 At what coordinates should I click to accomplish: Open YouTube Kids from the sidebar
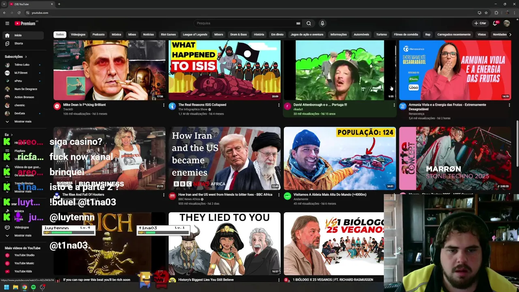[22, 271]
